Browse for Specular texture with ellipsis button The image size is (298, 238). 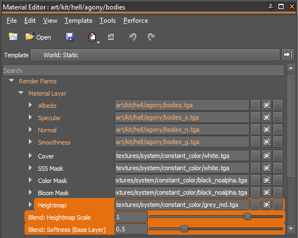277,117
